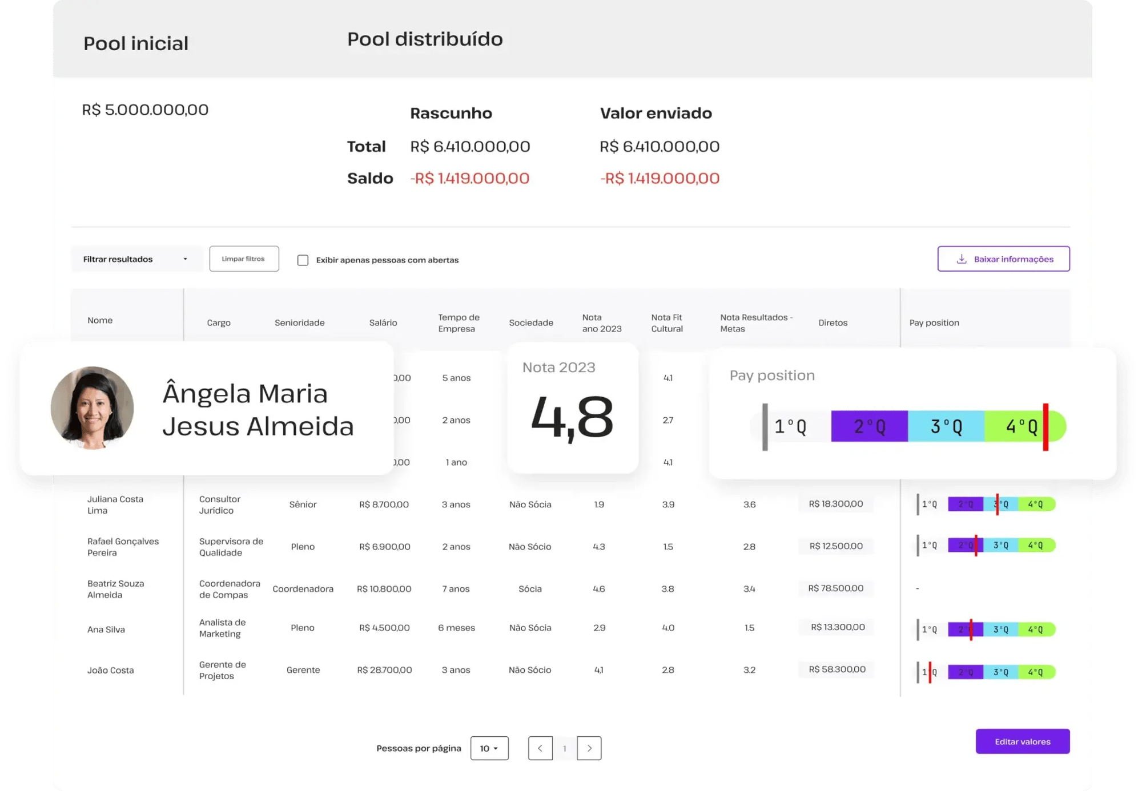This screenshot has height=791, width=1142.
Task: Click Ângela Maria's profile photo
Action: (x=93, y=408)
